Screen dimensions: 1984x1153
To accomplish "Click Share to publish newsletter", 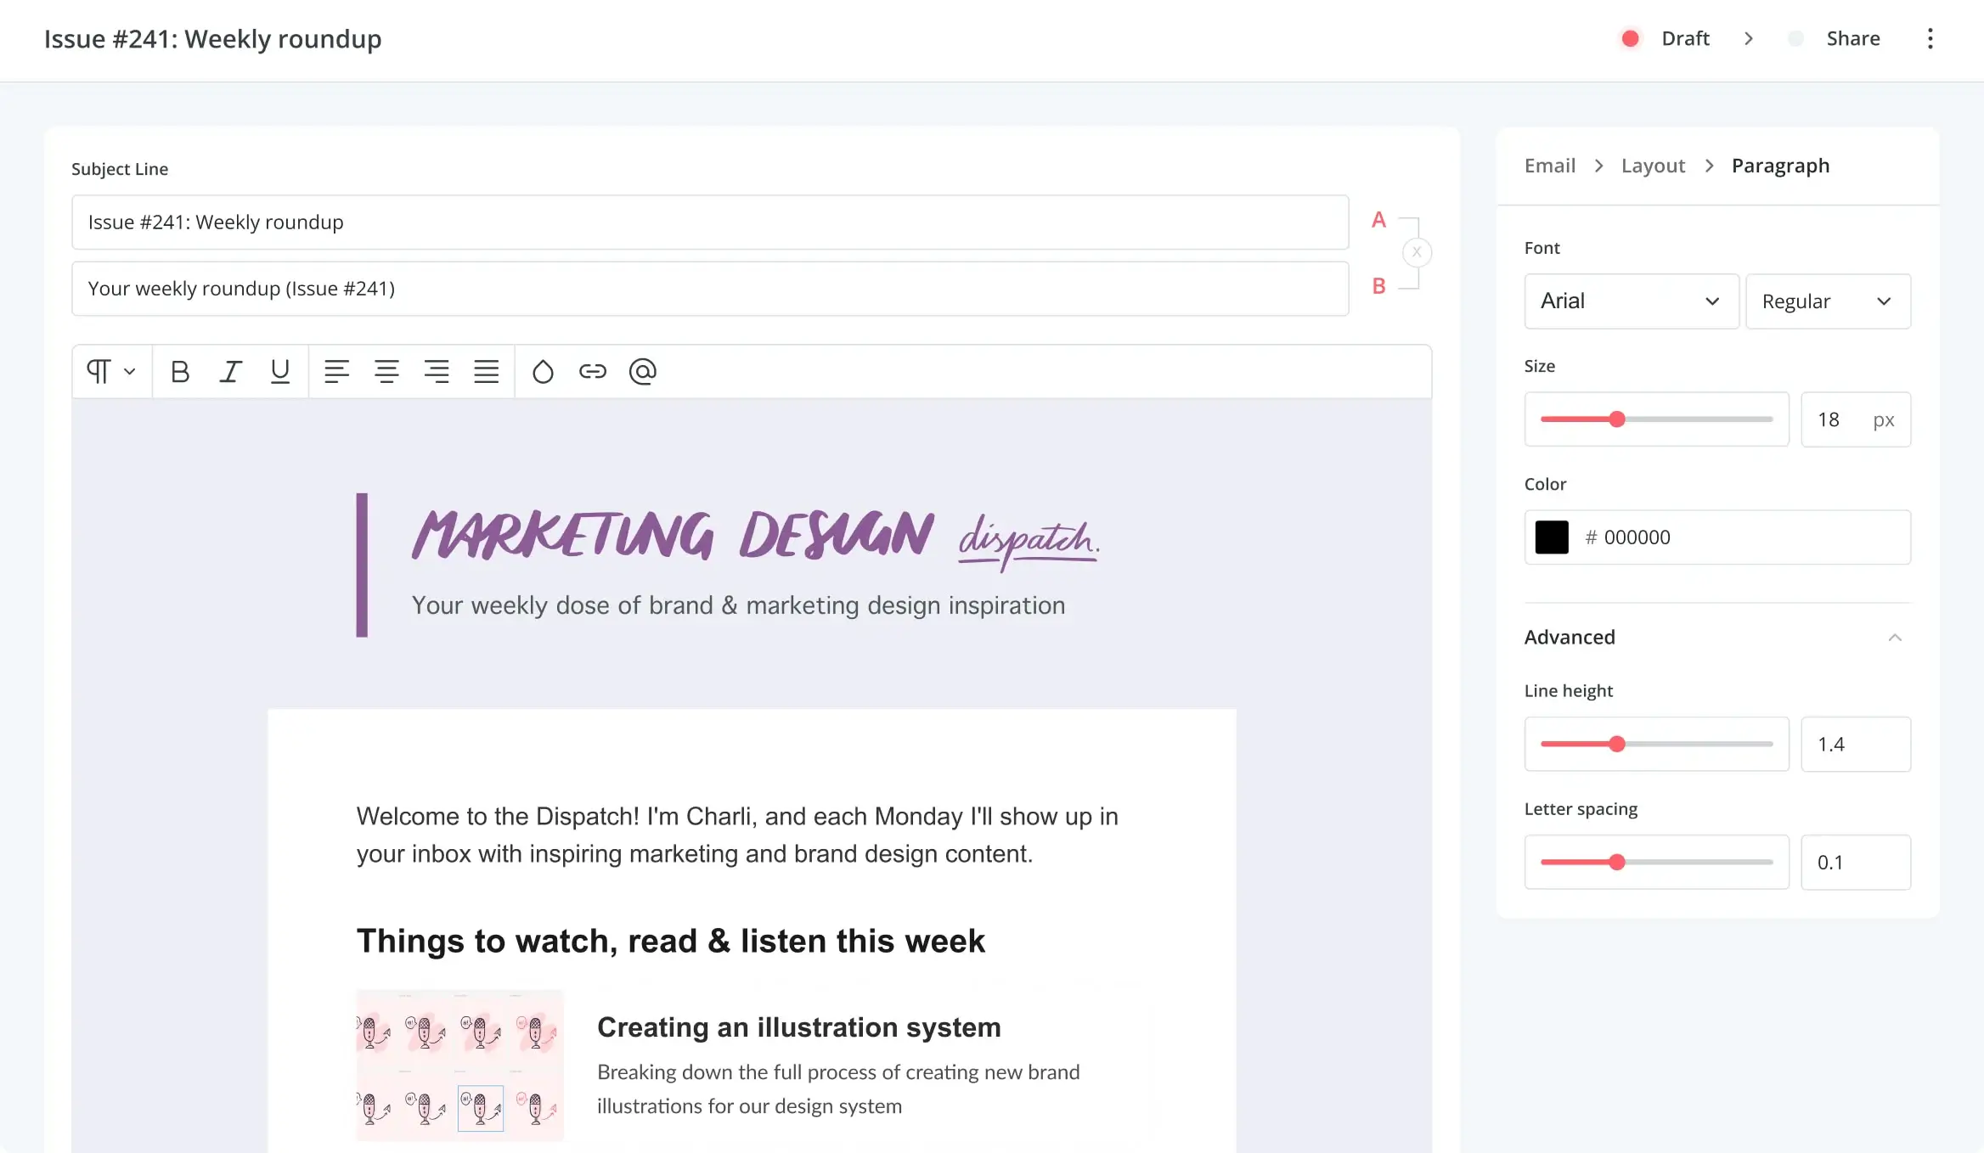I will click(x=1853, y=38).
